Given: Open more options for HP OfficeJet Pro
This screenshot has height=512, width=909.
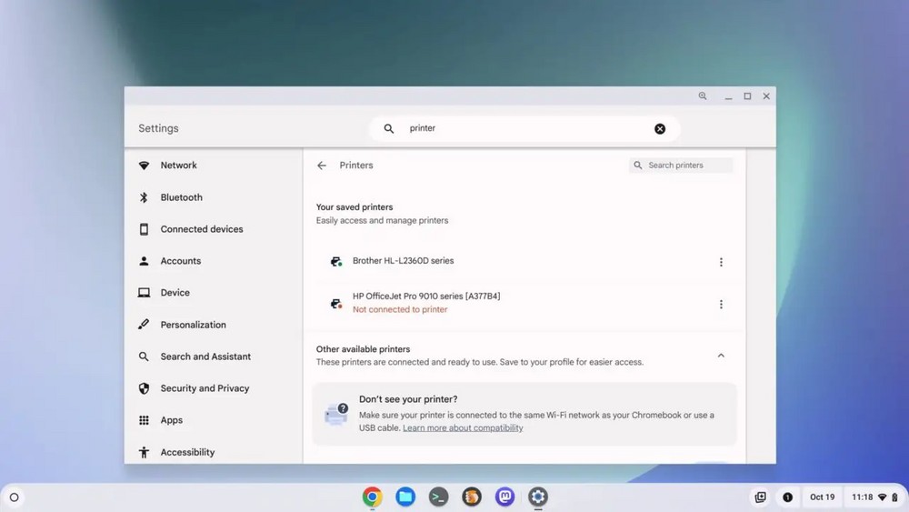Looking at the screenshot, I should pos(721,305).
